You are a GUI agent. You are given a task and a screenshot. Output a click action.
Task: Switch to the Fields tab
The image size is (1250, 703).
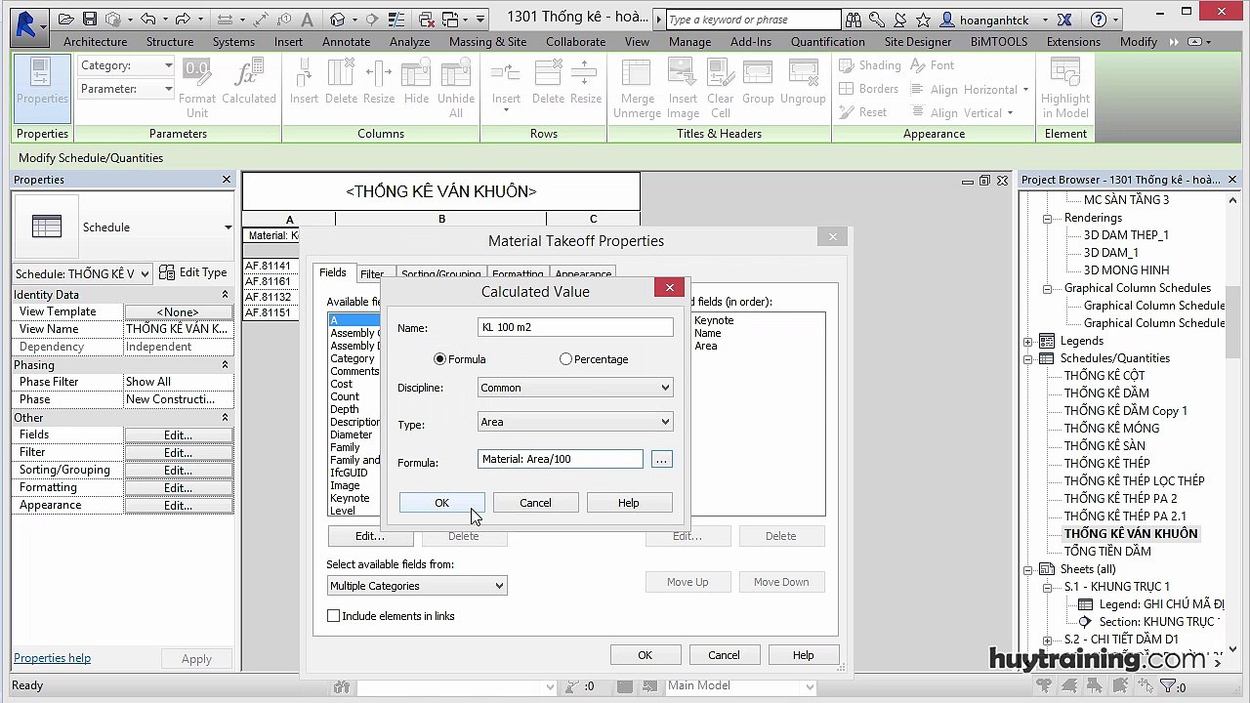(332, 273)
